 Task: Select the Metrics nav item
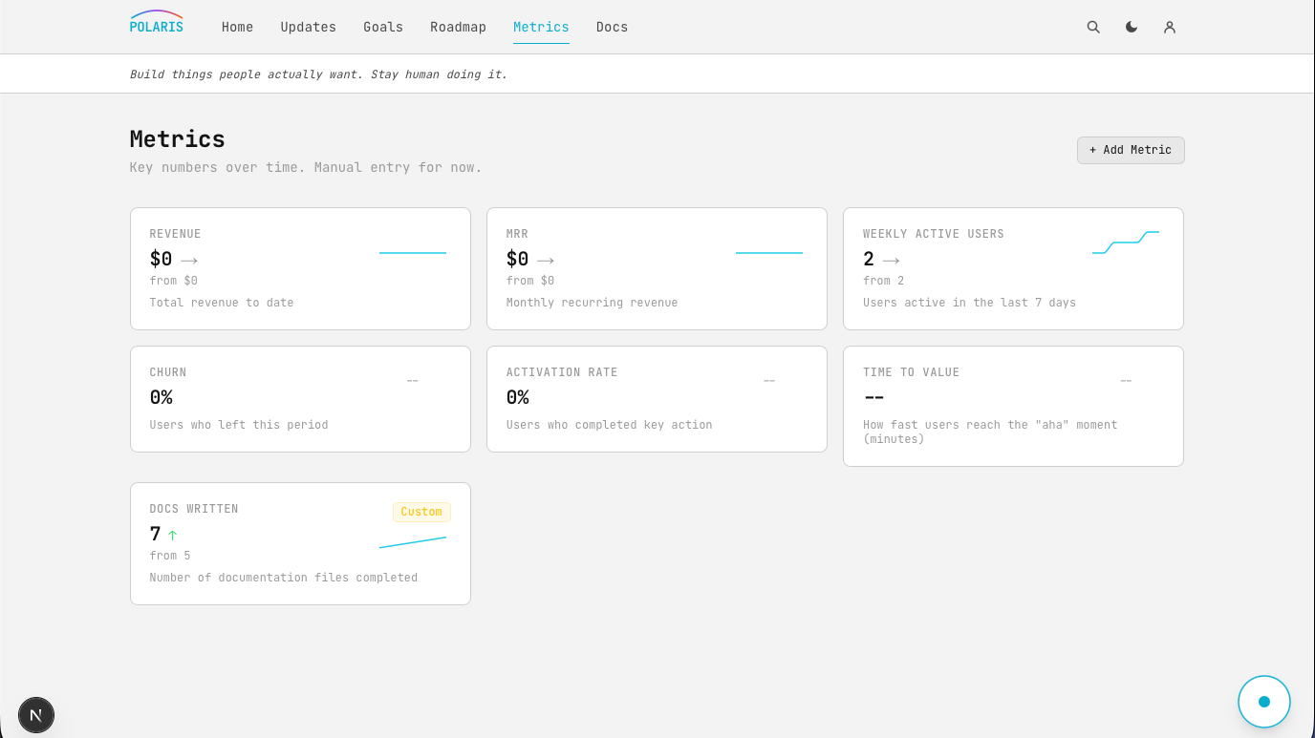click(x=541, y=27)
